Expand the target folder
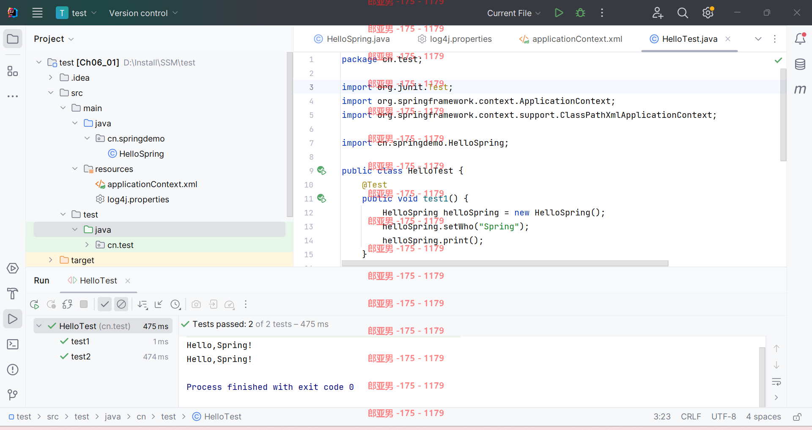This screenshot has height=430, width=812. (50, 260)
